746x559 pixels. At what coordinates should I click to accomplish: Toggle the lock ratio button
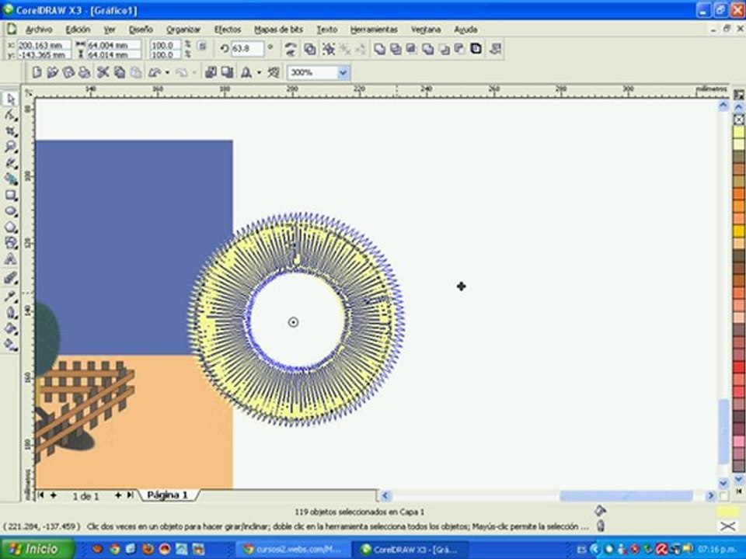tap(202, 46)
